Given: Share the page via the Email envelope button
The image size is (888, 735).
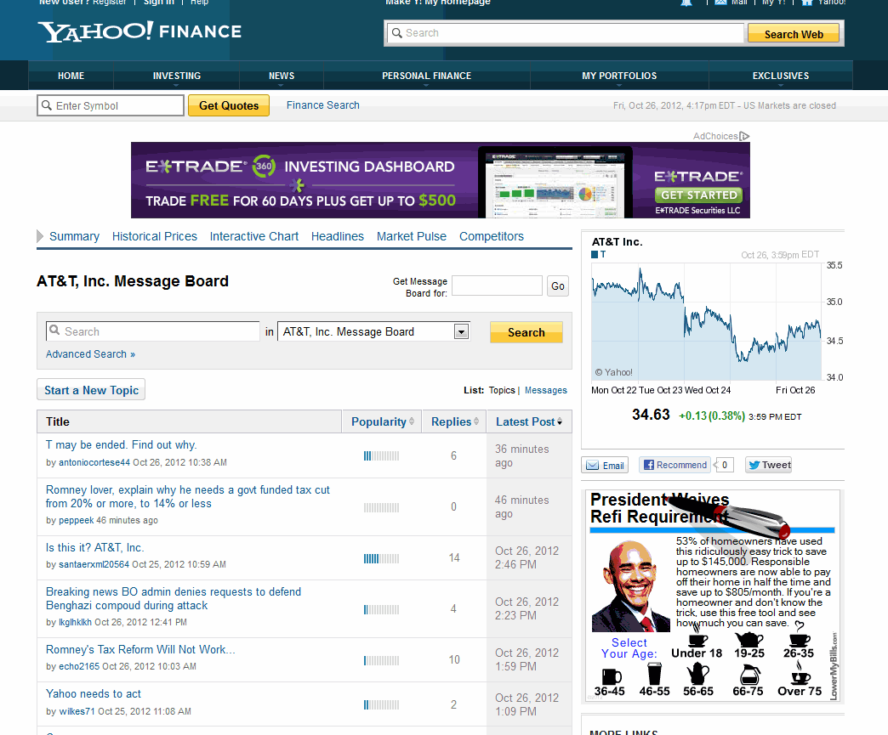Looking at the screenshot, I should [x=605, y=465].
